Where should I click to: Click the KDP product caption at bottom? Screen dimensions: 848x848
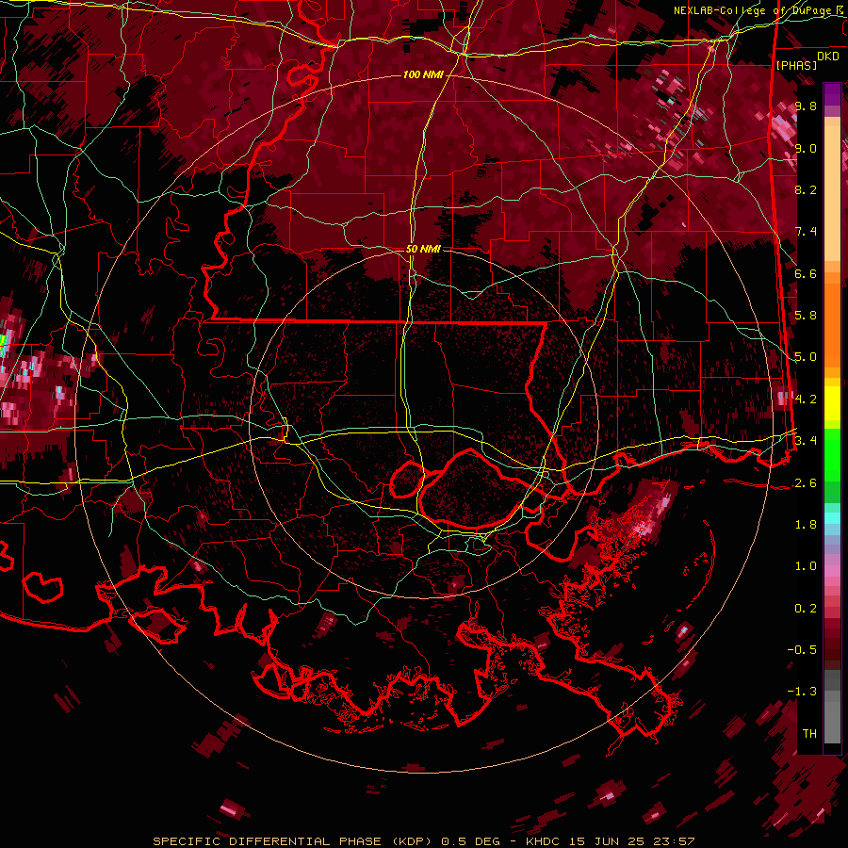pos(423,841)
